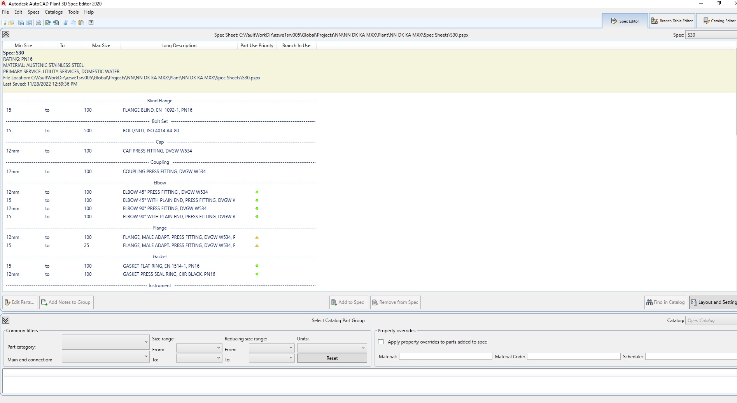Screen dimensions: 737x403
Task: Switch to the Spec Editor tab
Action: pos(625,21)
